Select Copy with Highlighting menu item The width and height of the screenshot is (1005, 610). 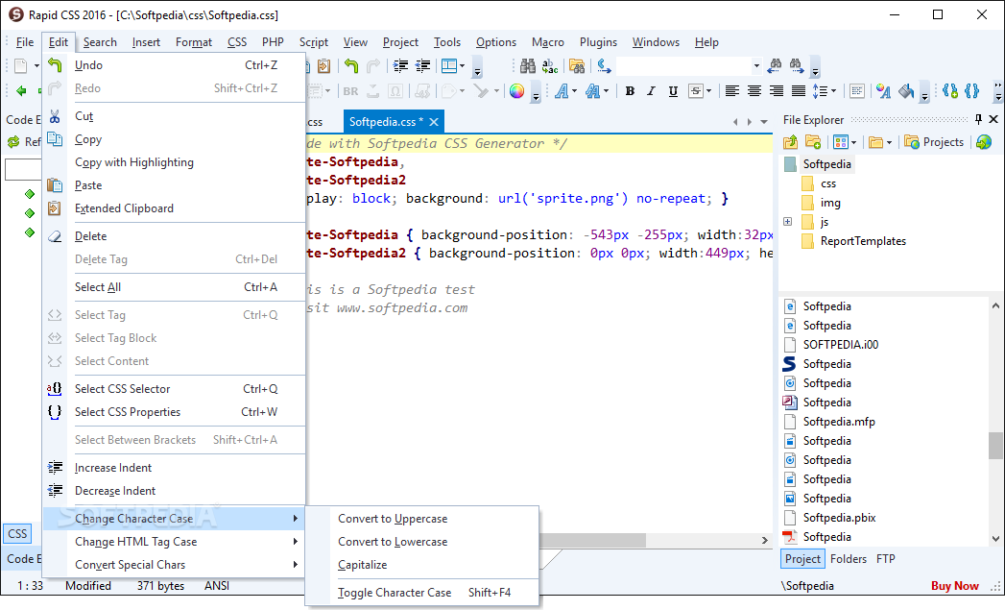134,162
